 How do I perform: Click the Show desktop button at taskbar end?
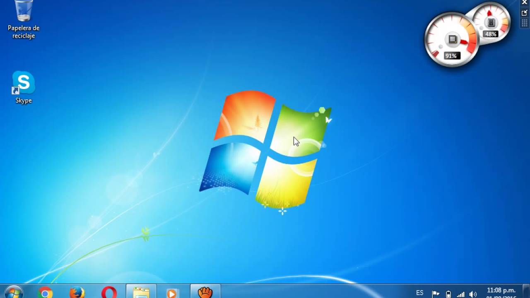(527, 291)
